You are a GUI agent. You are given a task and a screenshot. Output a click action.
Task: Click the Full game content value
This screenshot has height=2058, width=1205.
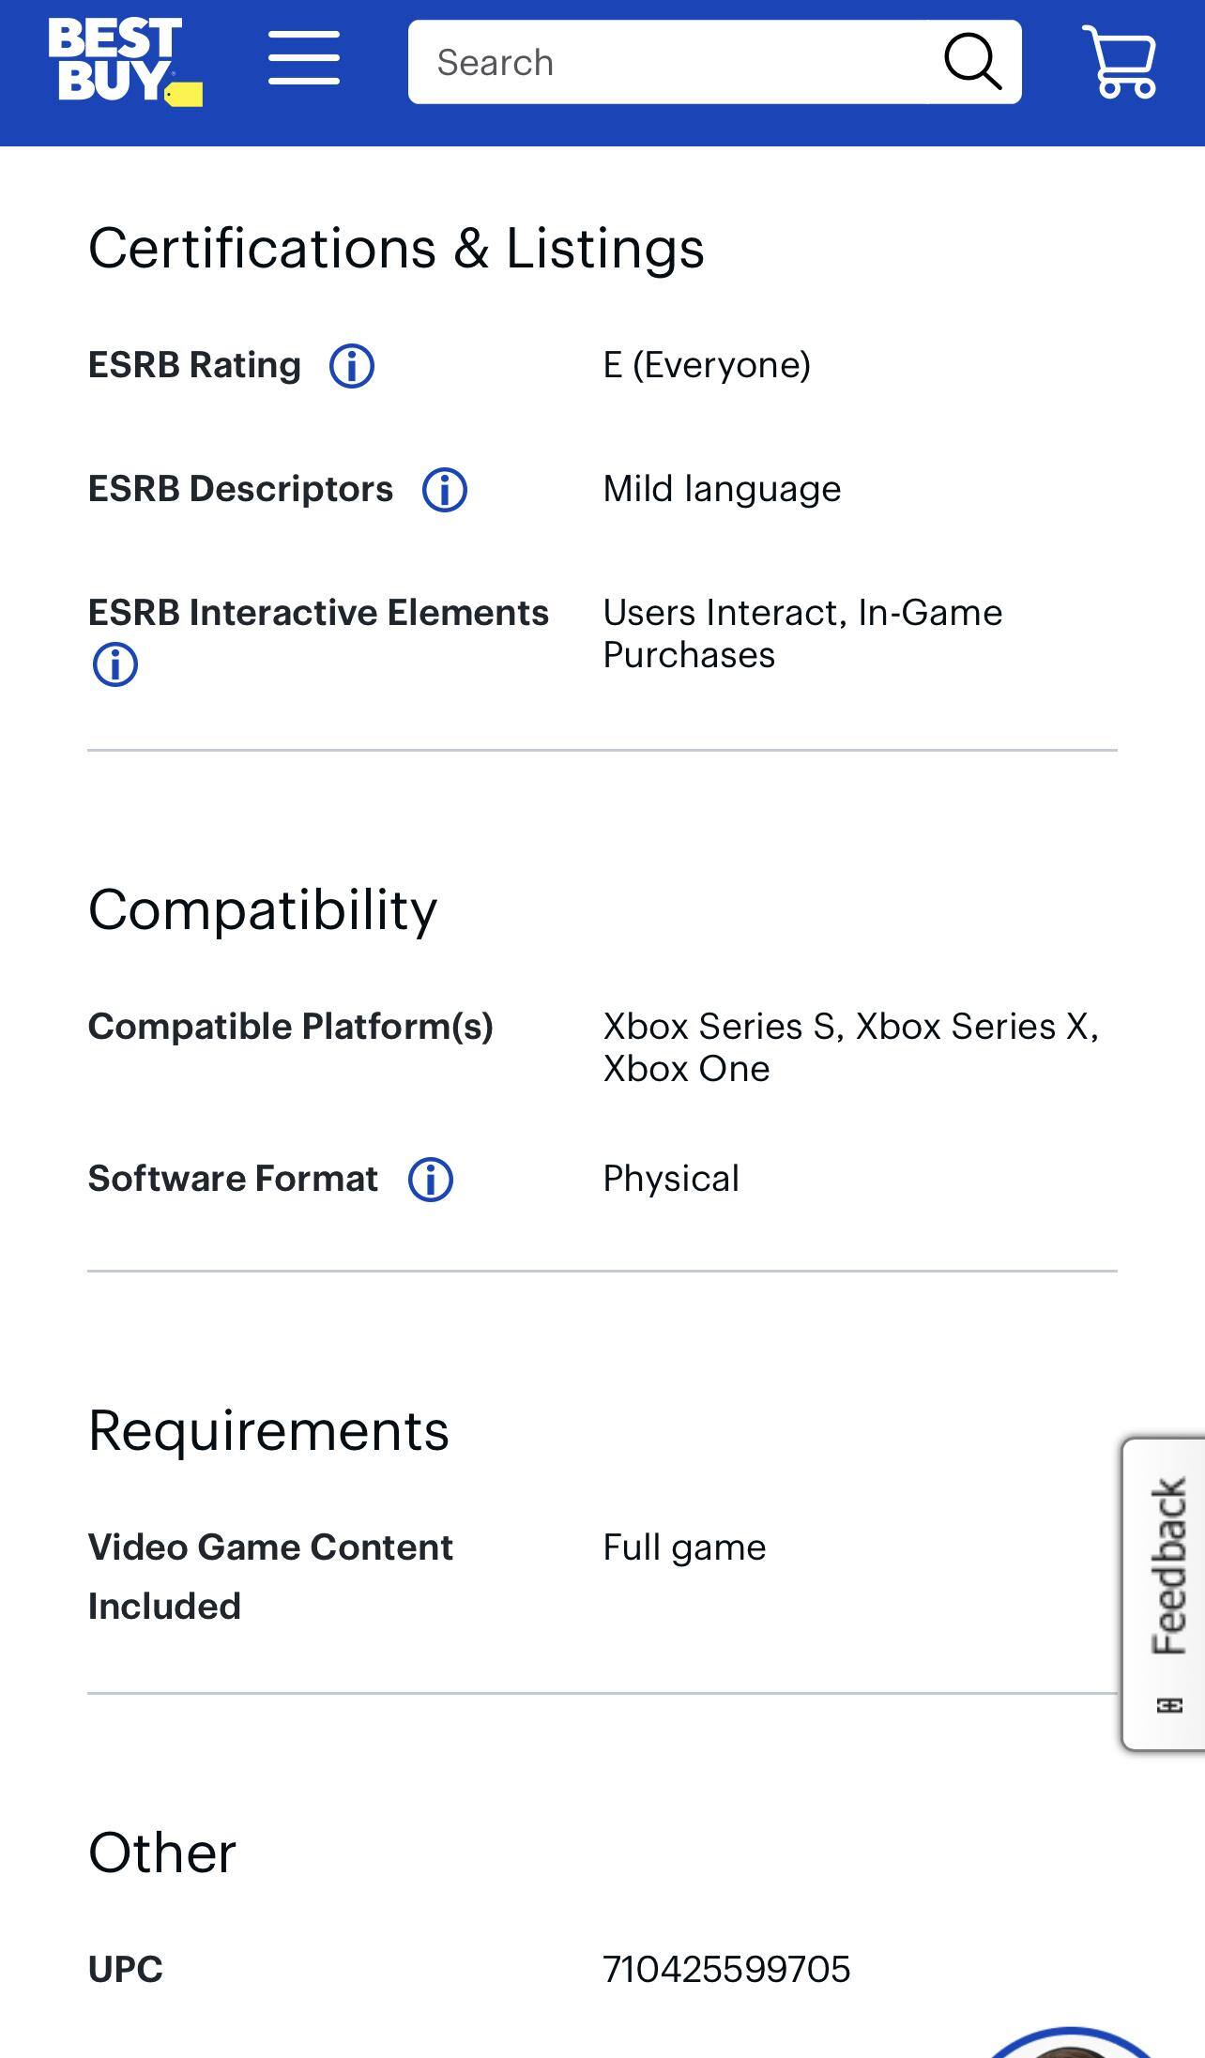[684, 1548]
